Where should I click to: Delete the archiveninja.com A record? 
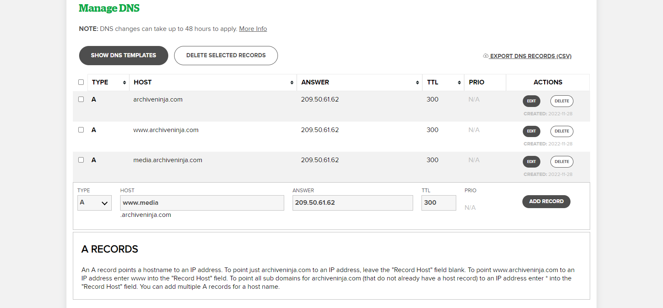[x=562, y=101]
